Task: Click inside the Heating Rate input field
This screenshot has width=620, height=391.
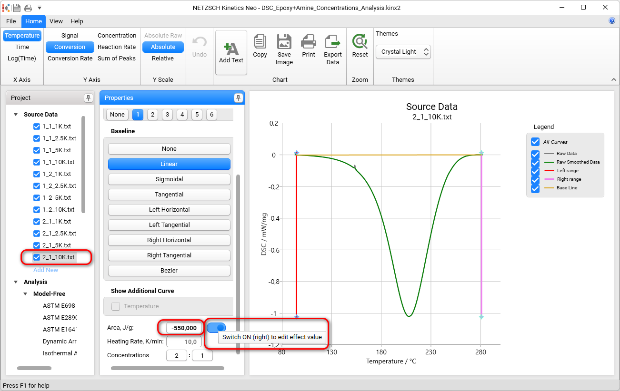Action: point(184,342)
